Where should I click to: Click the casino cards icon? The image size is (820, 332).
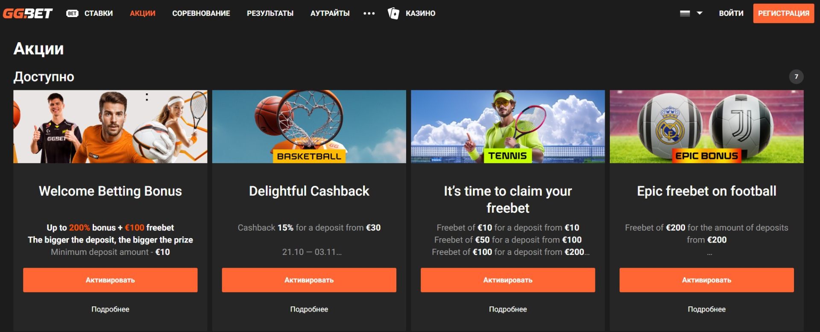pyautogui.click(x=393, y=13)
